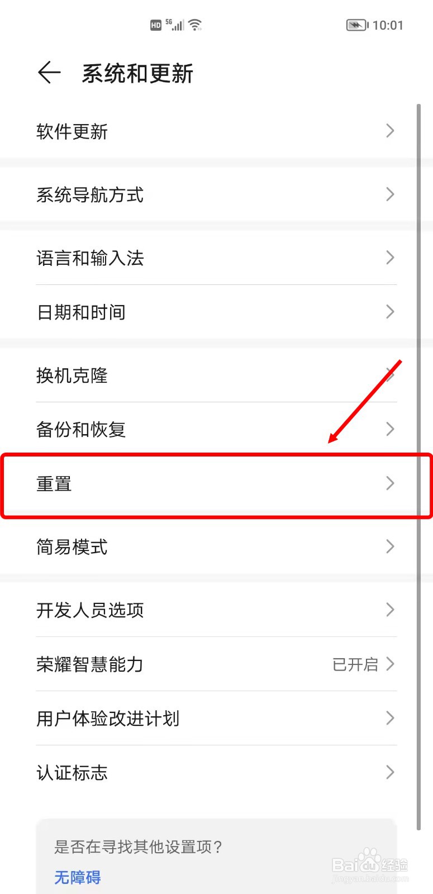
Task: Tap the HD indicator in status bar
Action: pos(156,25)
